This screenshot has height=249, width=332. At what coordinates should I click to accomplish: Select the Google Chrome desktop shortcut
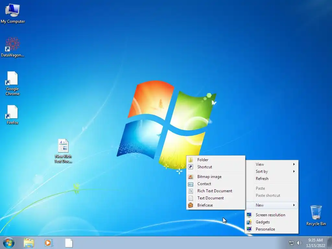13,83
